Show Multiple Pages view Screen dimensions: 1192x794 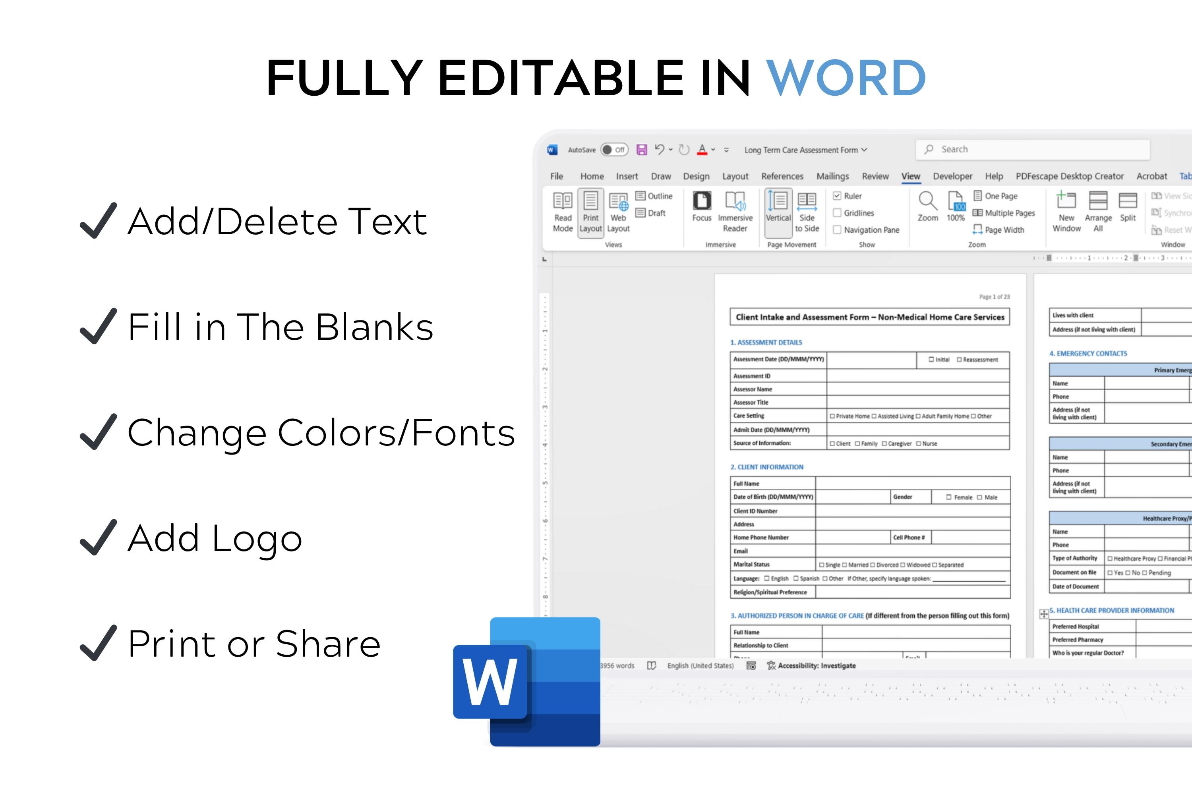[x=1004, y=213]
